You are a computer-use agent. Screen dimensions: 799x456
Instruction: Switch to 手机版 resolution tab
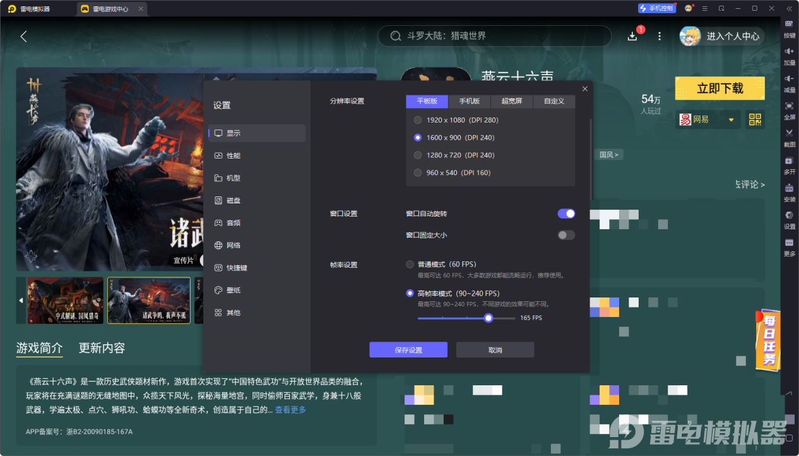(469, 101)
